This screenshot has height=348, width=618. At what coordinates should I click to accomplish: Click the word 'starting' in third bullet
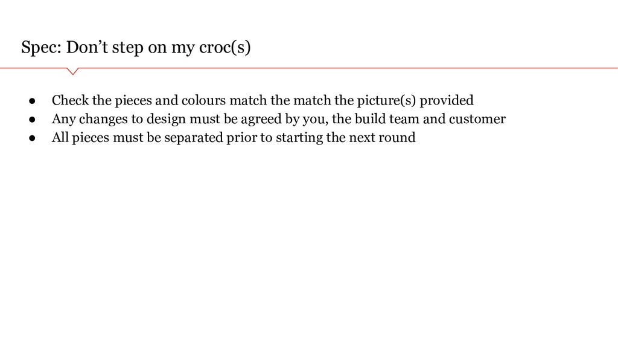tap(299, 138)
